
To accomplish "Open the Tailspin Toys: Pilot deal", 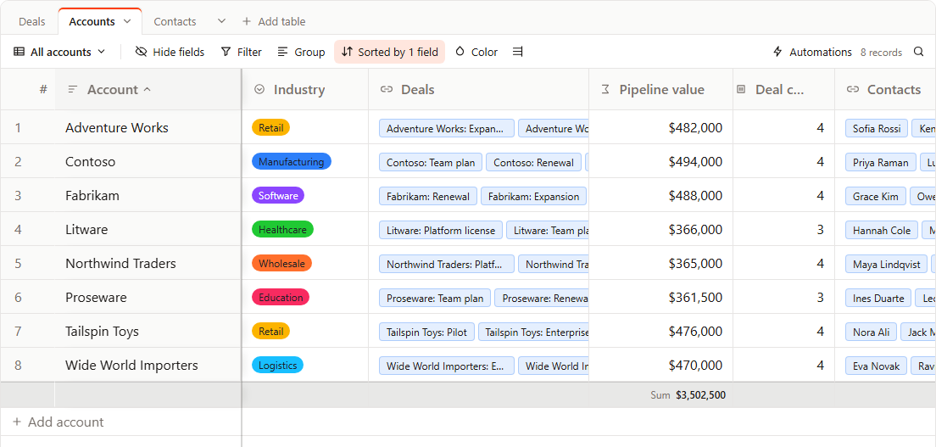I will click(427, 332).
